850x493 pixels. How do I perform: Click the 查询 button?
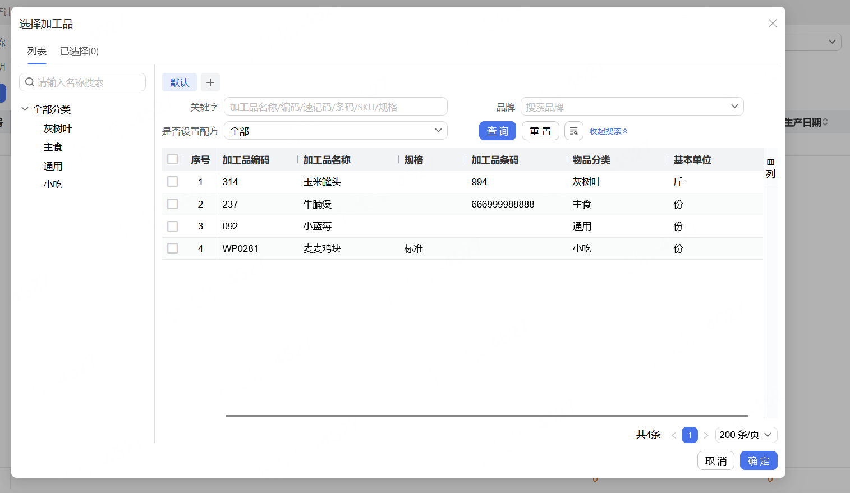497,131
